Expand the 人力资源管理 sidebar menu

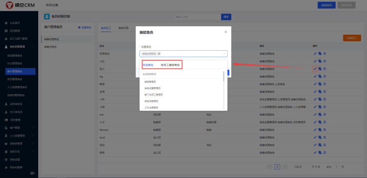(x=33, y=136)
